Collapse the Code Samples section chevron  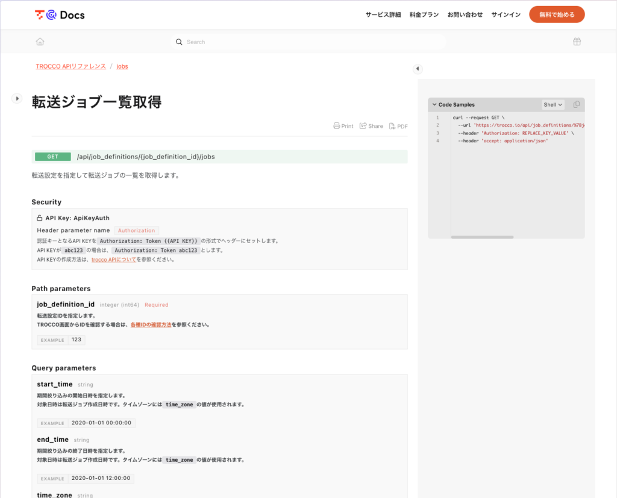(x=434, y=104)
